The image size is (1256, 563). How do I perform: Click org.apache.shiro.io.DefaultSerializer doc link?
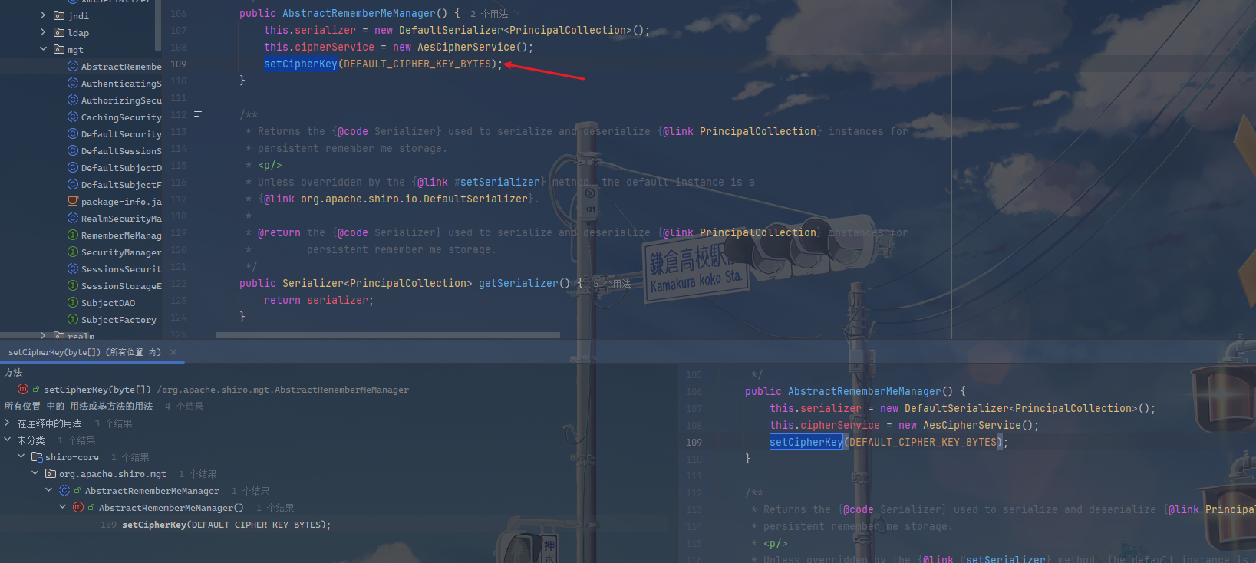(414, 199)
